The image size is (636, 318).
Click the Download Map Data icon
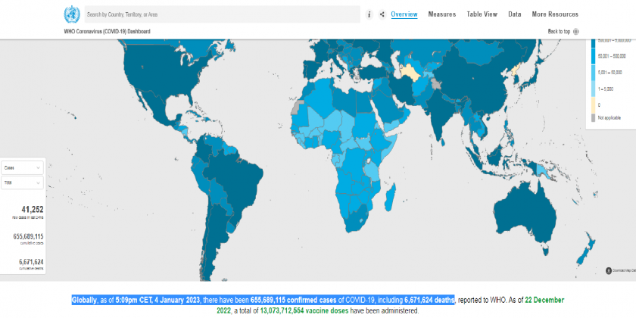pyautogui.click(x=609, y=270)
